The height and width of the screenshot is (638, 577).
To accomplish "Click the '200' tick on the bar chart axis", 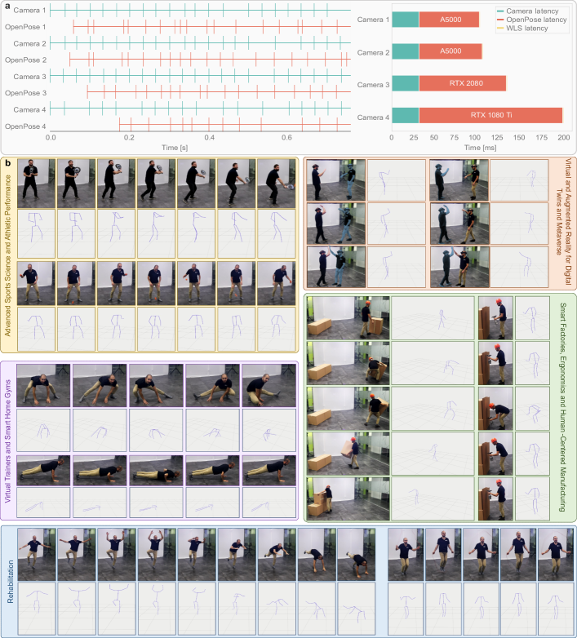I will [564, 138].
